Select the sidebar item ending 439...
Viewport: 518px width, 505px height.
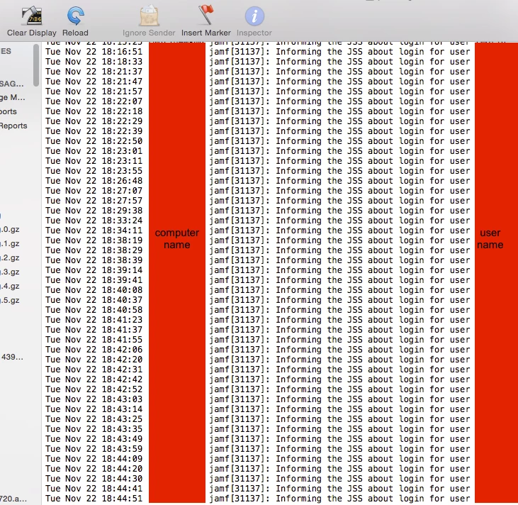tap(12, 357)
